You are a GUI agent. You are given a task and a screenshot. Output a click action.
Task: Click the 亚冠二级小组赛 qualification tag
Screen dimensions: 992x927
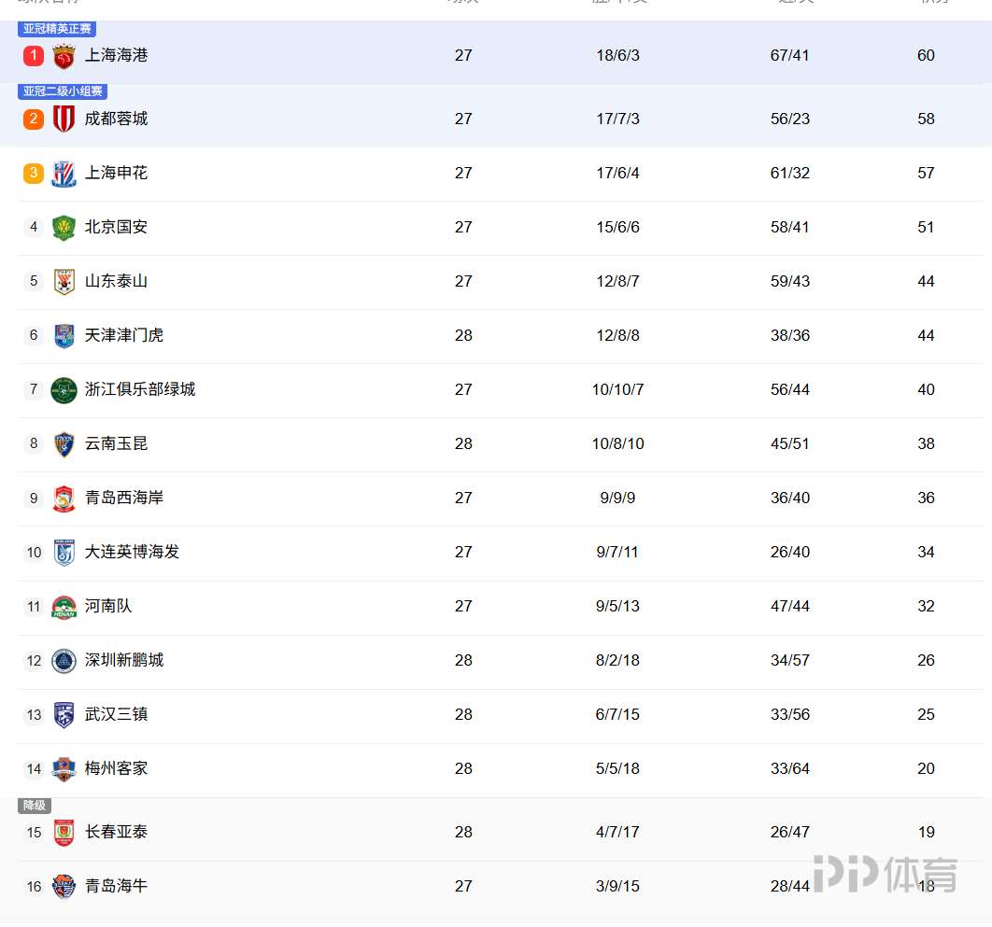[x=64, y=91]
